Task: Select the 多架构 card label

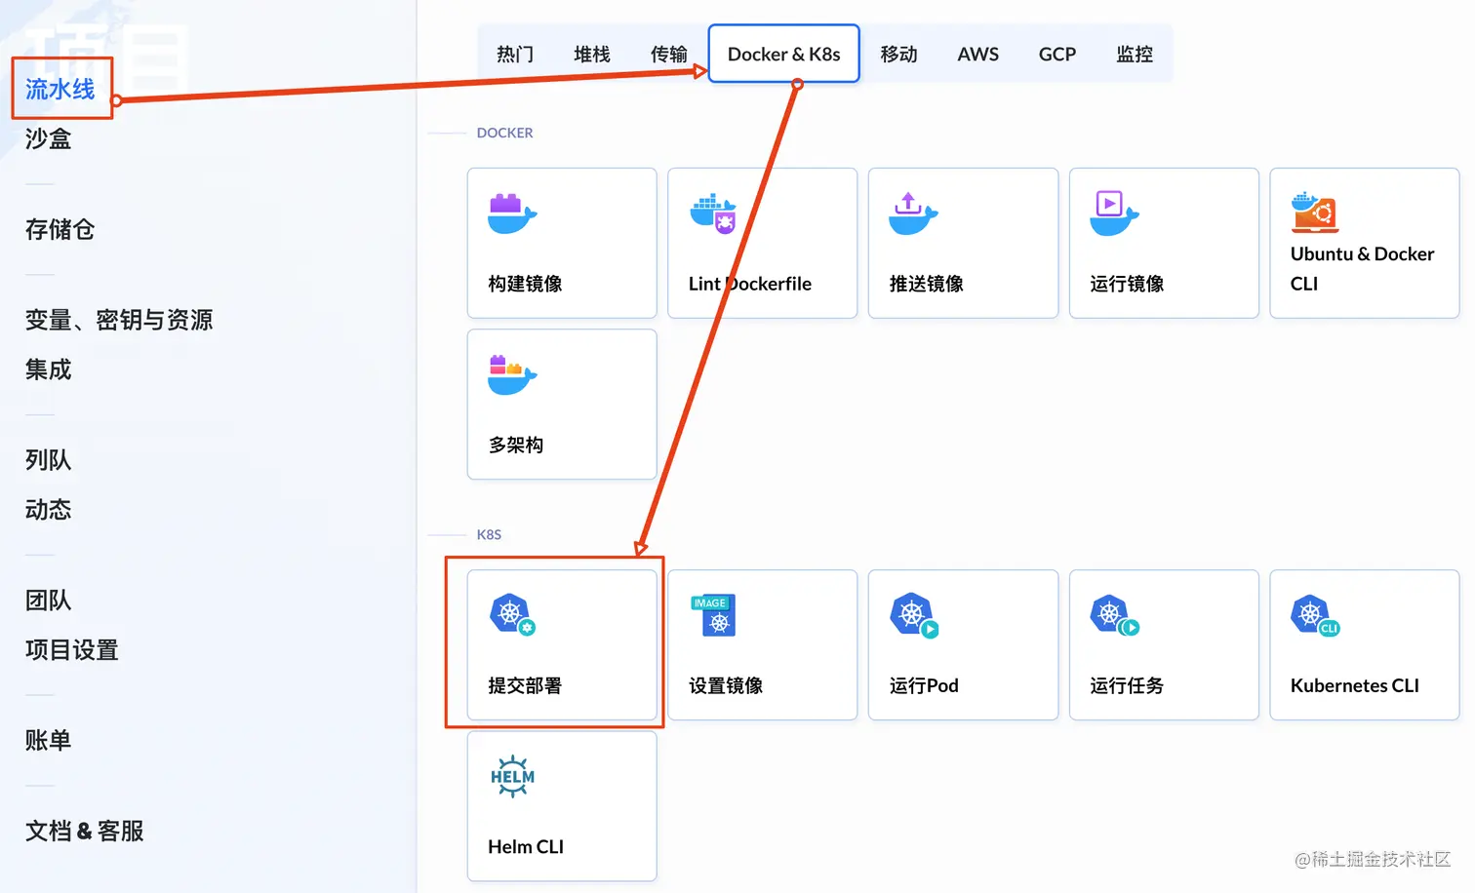Action: pos(516,445)
